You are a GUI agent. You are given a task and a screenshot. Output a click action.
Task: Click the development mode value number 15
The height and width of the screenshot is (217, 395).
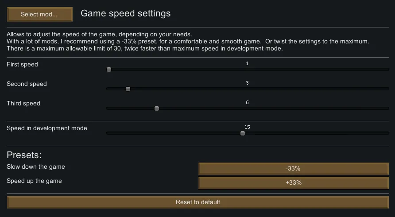(x=247, y=128)
